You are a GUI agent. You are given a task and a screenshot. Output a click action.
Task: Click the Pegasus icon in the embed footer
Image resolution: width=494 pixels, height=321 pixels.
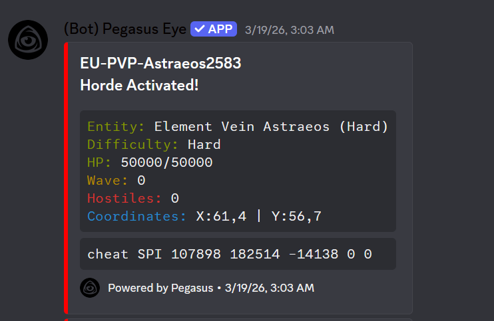[90, 288]
